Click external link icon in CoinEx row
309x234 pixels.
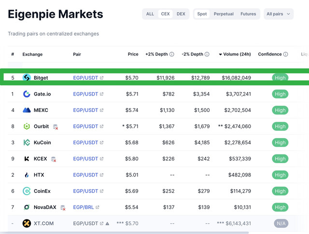pyautogui.click(x=101, y=191)
